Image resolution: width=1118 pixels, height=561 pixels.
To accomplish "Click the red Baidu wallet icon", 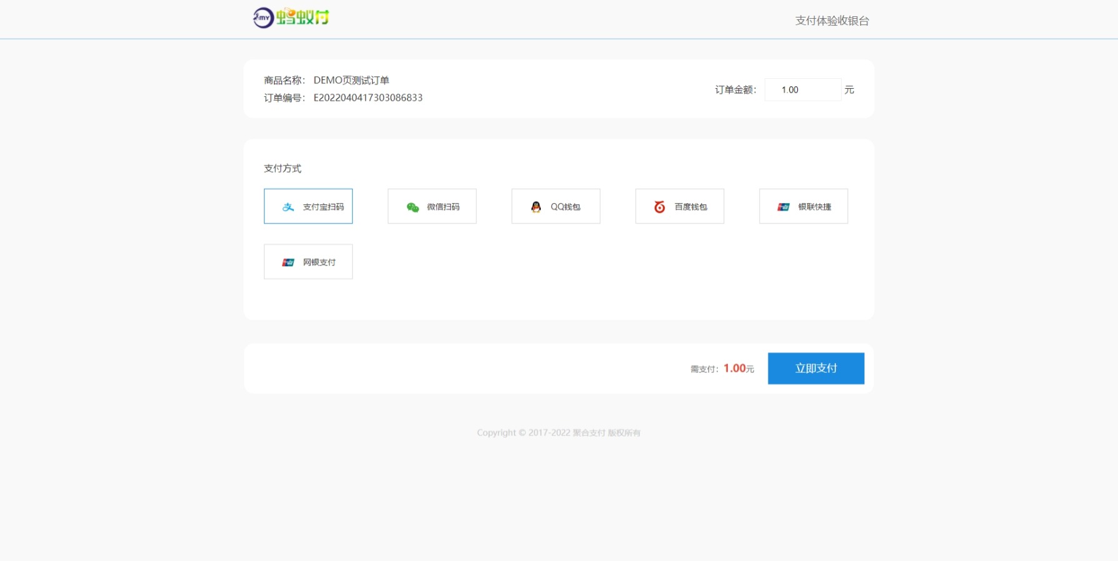I will pos(660,207).
